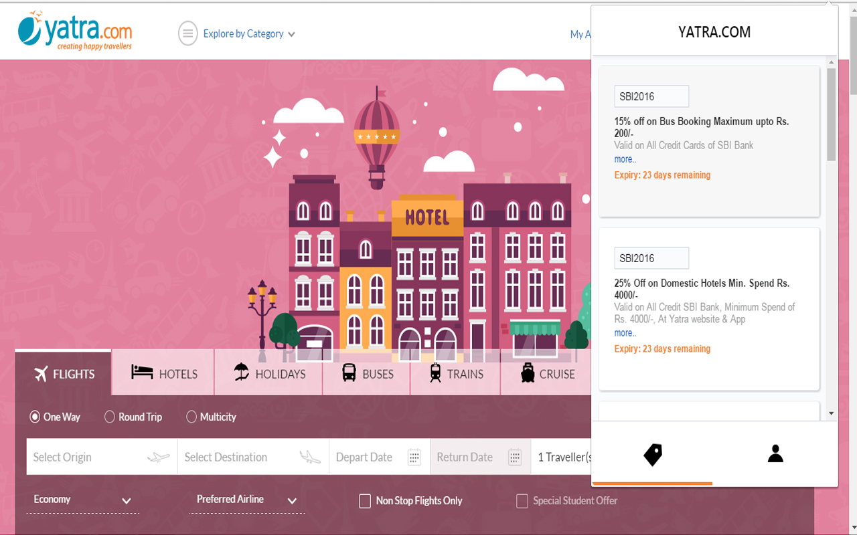Screen dimensions: 857x535
Task: Click the scroll up arrow in coupon panel
Action: [x=832, y=62]
